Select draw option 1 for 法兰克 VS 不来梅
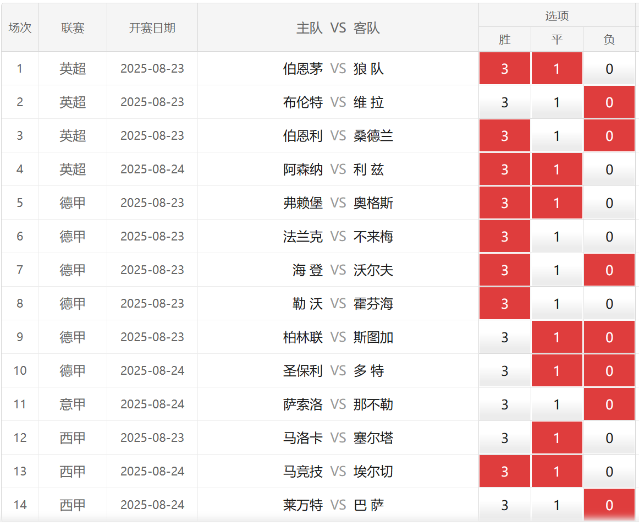The width and height of the screenshot is (639, 525). coord(557,236)
